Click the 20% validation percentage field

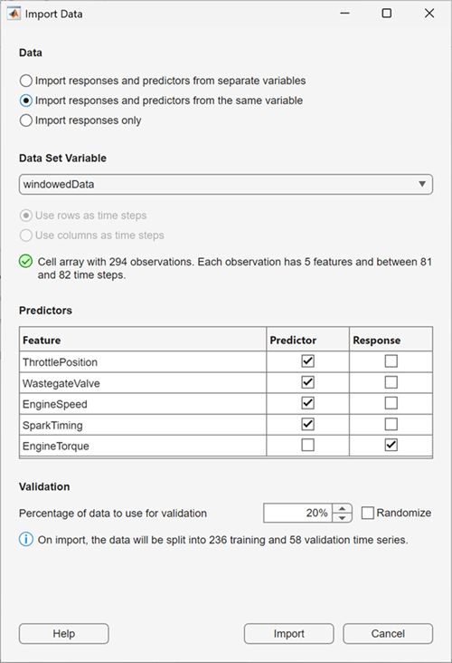(298, 513)
